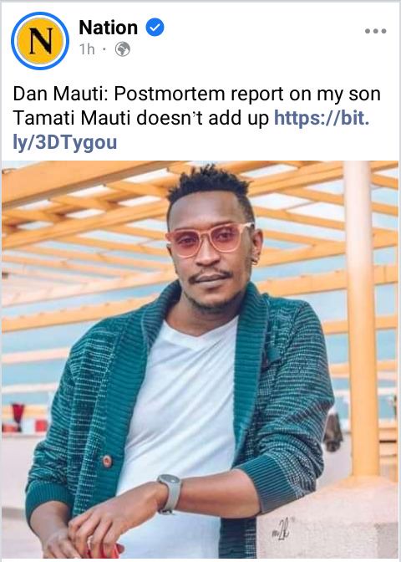This screenshot has height=562, width=401.
Task: Click 'Tamati Mauti' in the post caption
Action: [72, 118]
